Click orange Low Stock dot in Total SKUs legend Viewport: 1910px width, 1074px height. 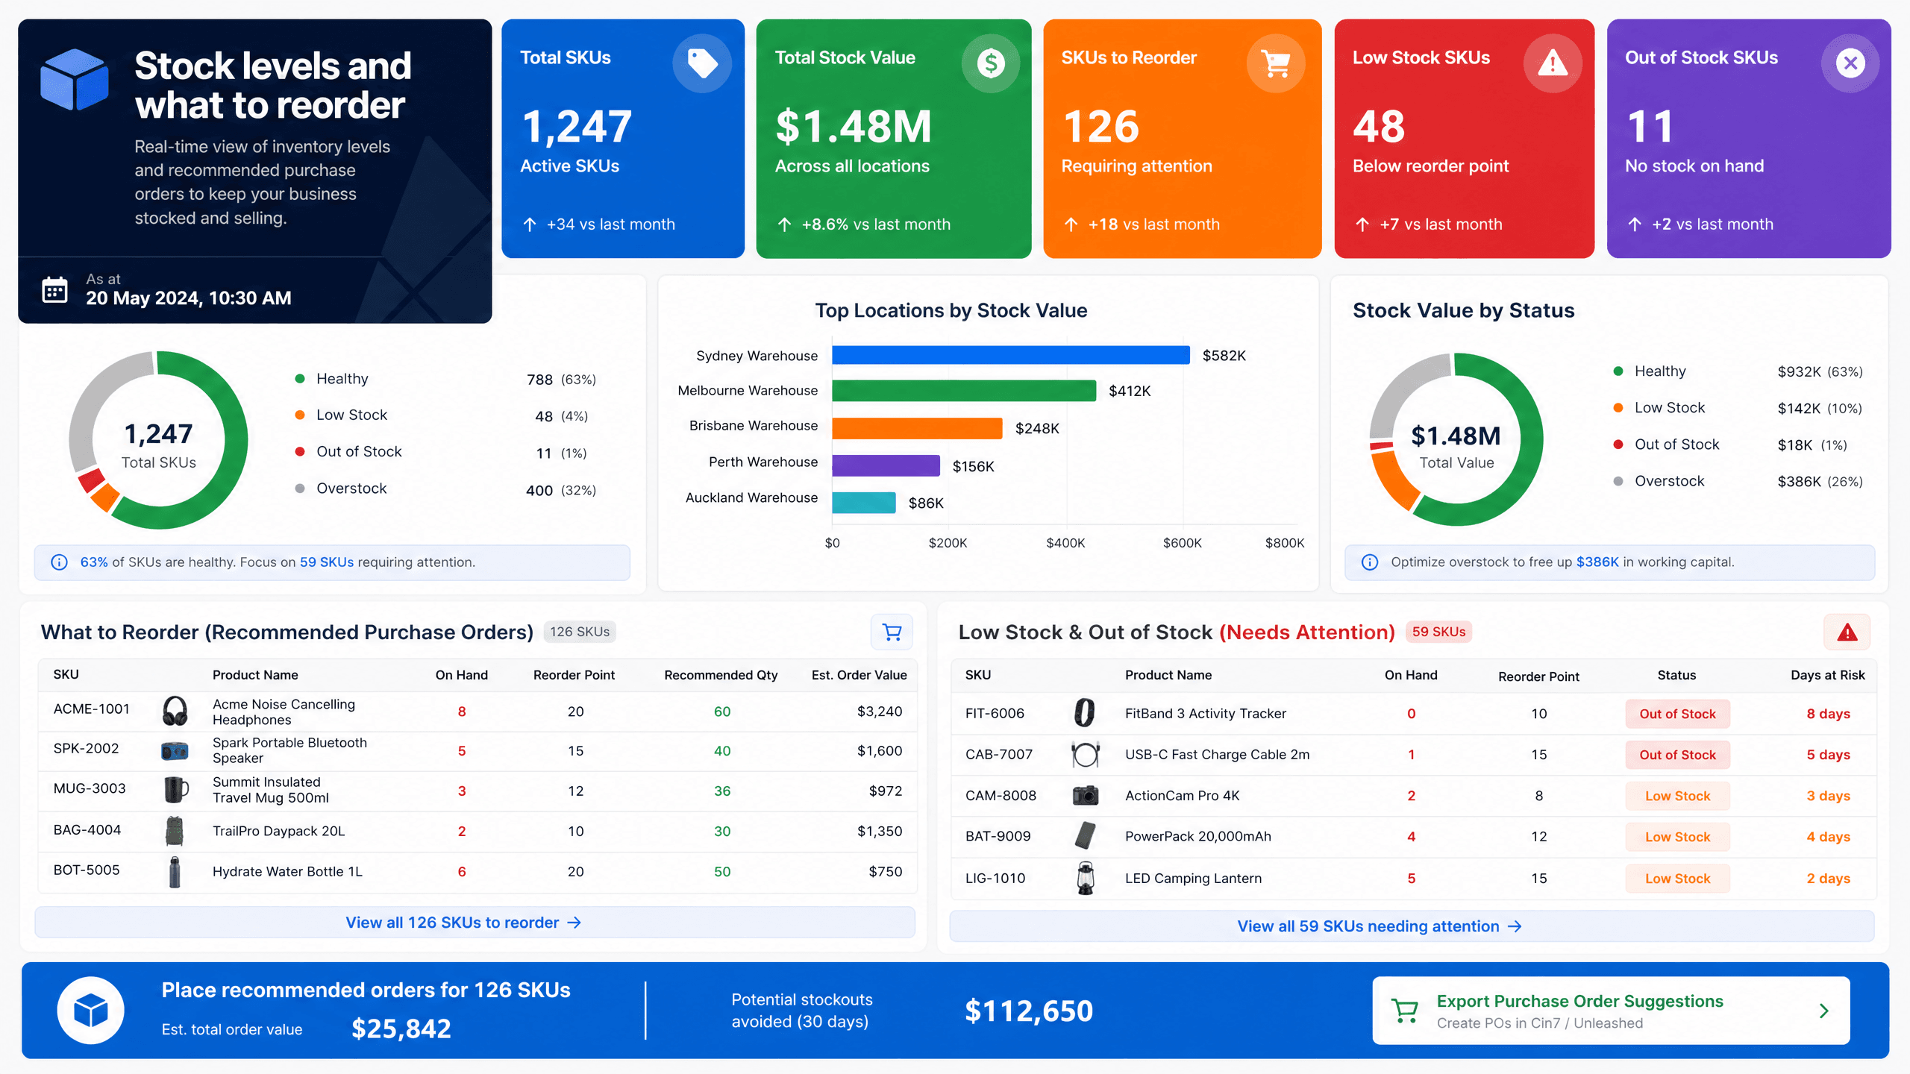coord(300,415)
